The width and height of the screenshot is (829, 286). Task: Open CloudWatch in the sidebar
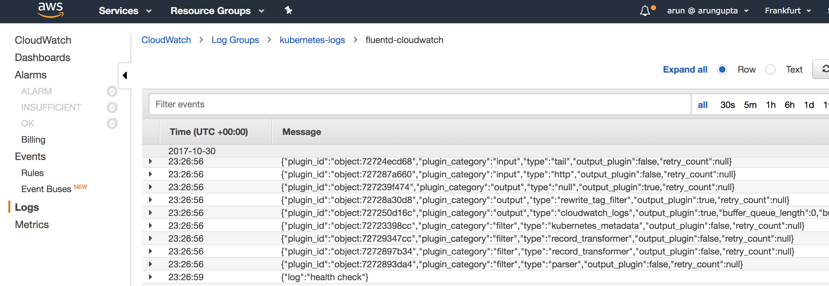click(43, 40)
